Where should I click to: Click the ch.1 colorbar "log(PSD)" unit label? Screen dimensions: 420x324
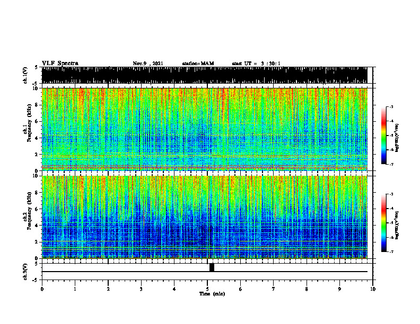(x=397, y=138)
